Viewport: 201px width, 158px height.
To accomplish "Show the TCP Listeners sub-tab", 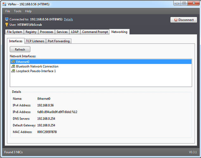I will [x=35, y=41].
